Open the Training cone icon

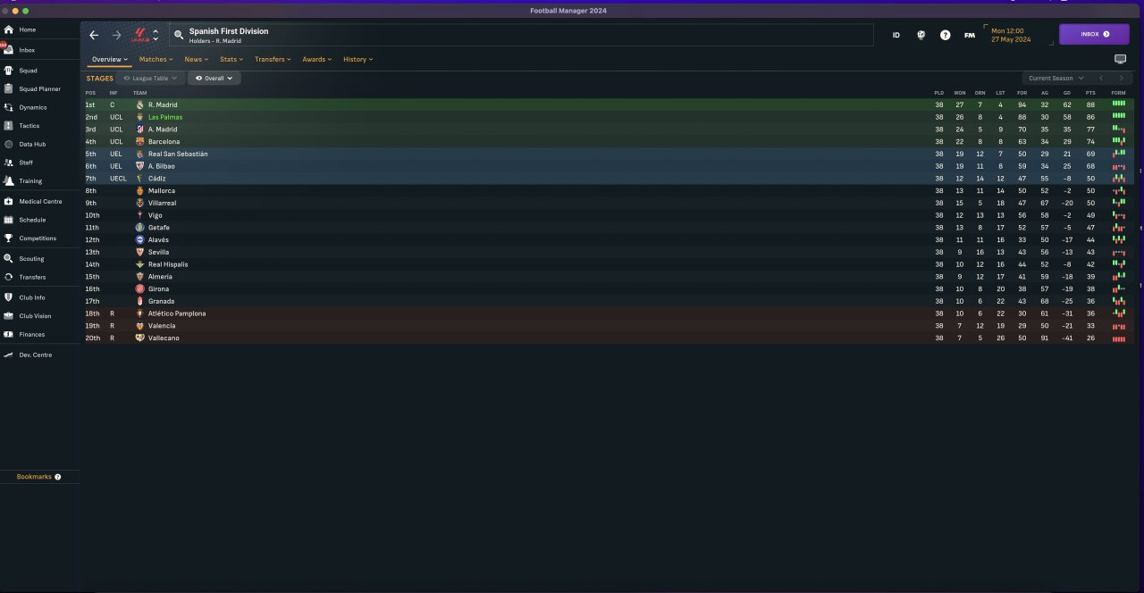pos(8,180)
